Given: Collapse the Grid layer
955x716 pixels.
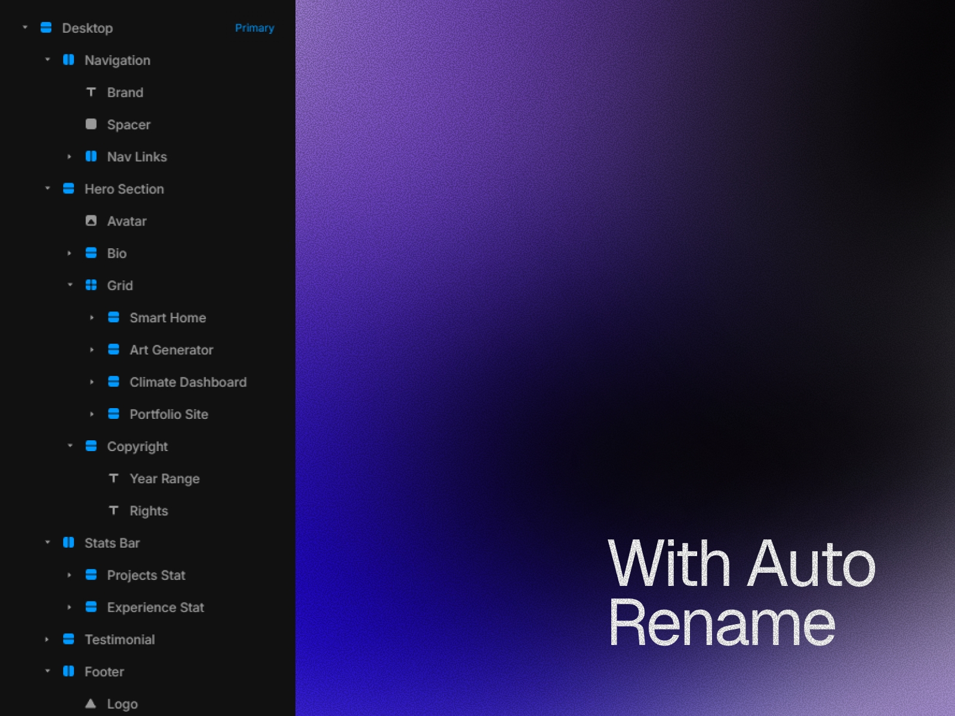Looking at the screenshot, I should click(x=70, y=285).
